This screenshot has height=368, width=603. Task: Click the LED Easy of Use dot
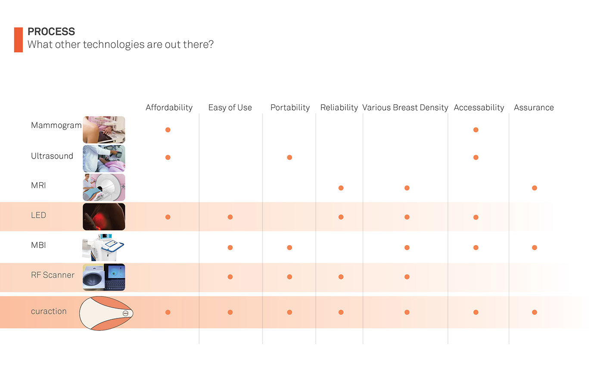coord(230,217)
